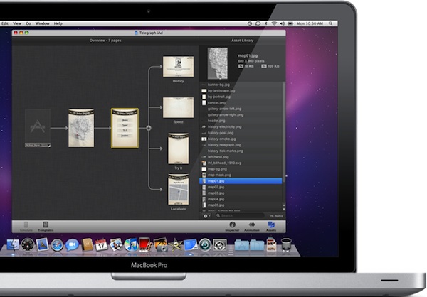Open the Window menu
The width and height of the screenshot is (427, 297).
coord(43,23)
